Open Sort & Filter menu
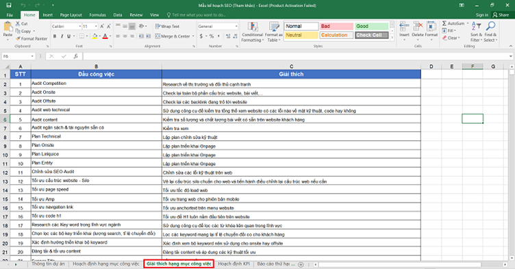 pyautogui.click(x=476, y=31)
